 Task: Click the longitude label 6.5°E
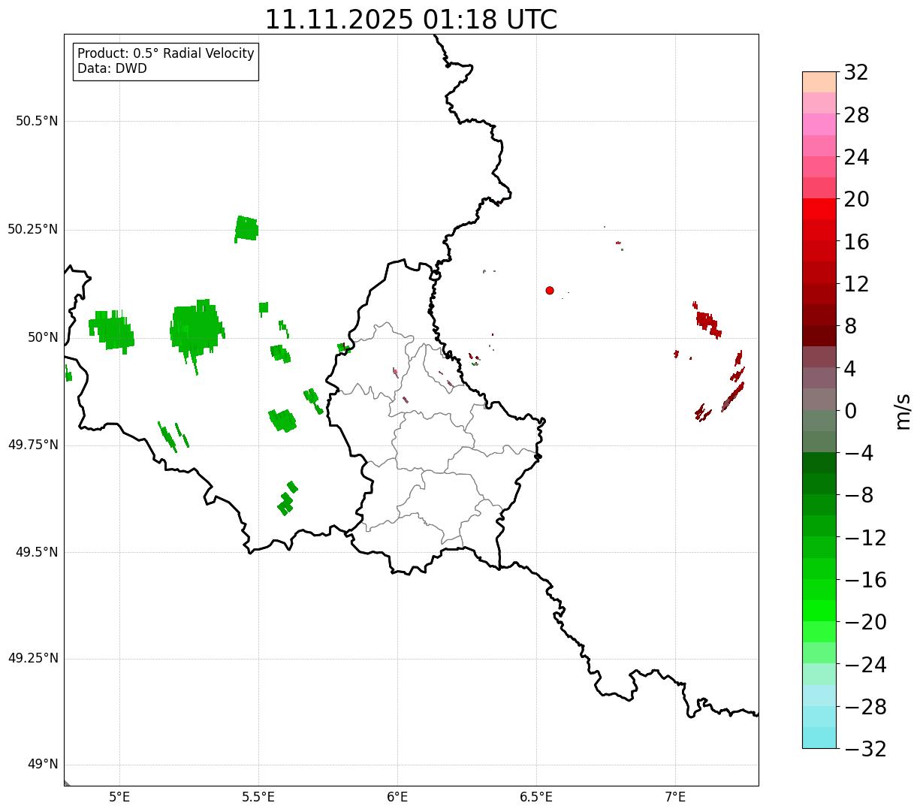(537, 797)
